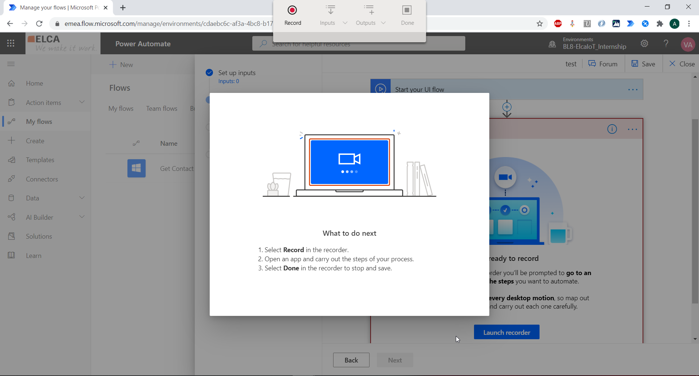This screenshot has height=376, width=699.
Task: Select the Set up inputs step
Action: (x=237, y=73)
